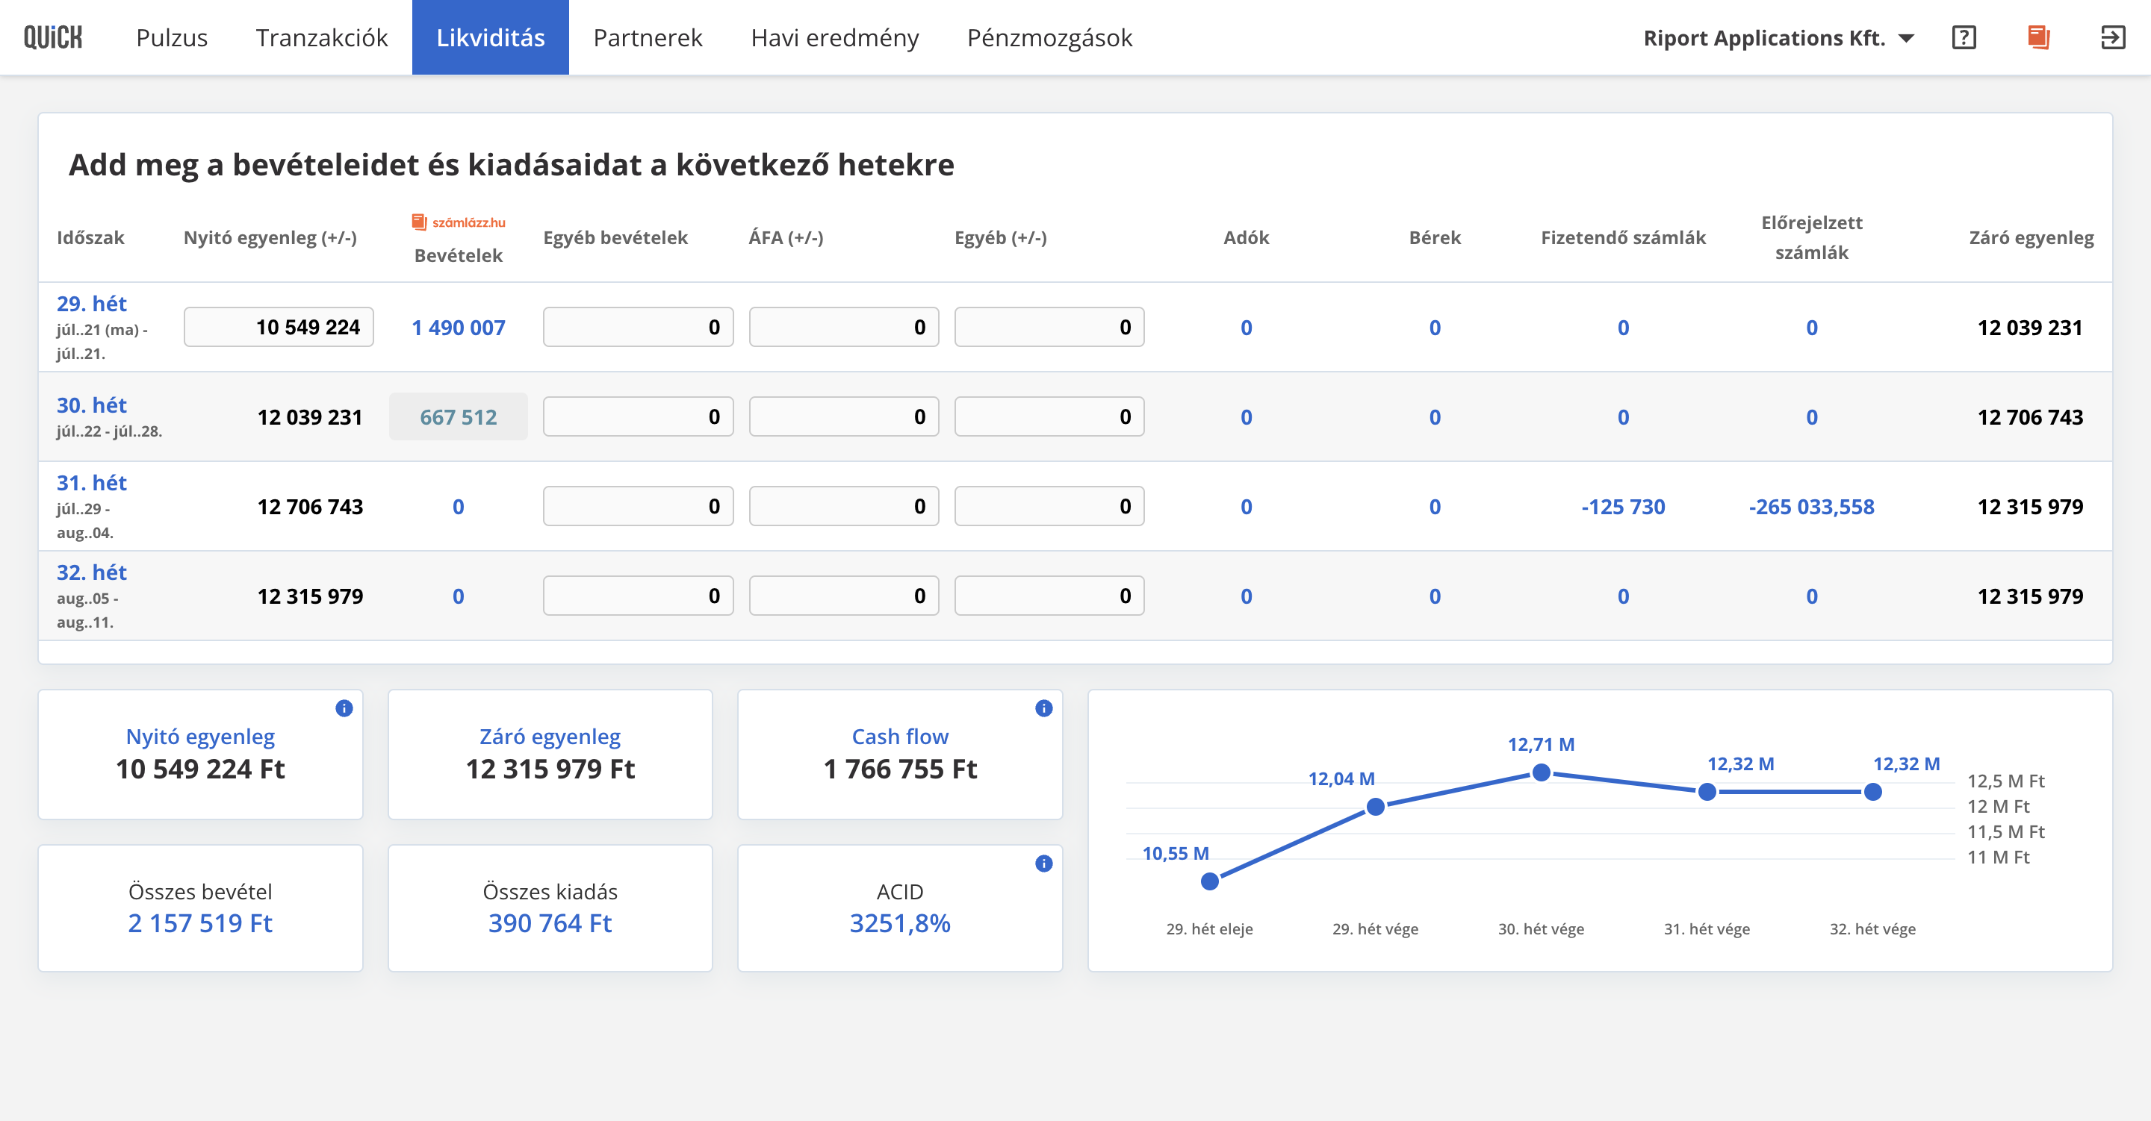Click chart point at 31. hét vége
2151x1121 pixels.
click(1707, 791)
